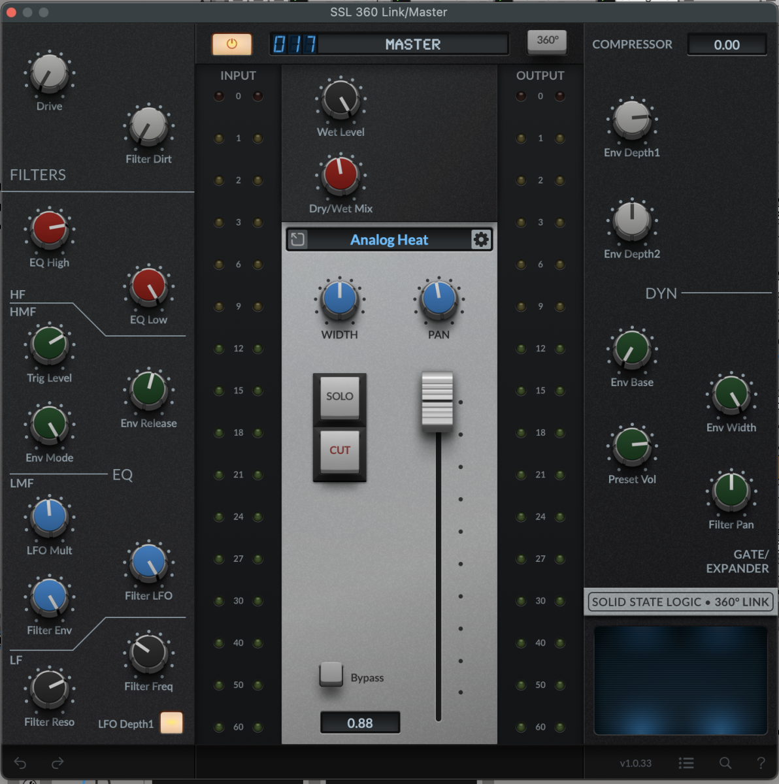The width and height of the screenshot is (779, 784).
Task: Click the SOLID STATE LOGIC 360° LINK button
Action: click(x=680, y=602)
